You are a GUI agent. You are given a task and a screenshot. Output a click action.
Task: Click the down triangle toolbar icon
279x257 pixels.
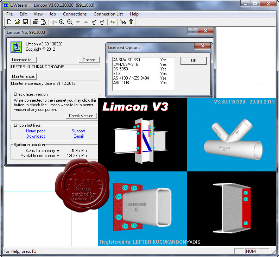click(x=78, y=22)
